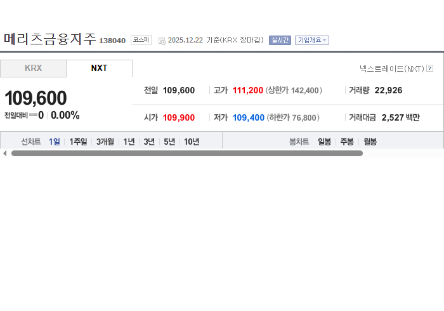Click the 거래량 value 22,926
444x311 pixels.
[x=388, y=90]
